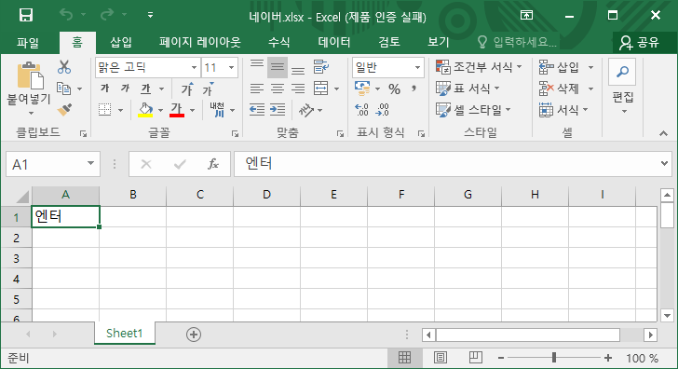This screenshot has height=369, width=678.
Task: Toggle italic formatting 가
Action: pos(126,89)
